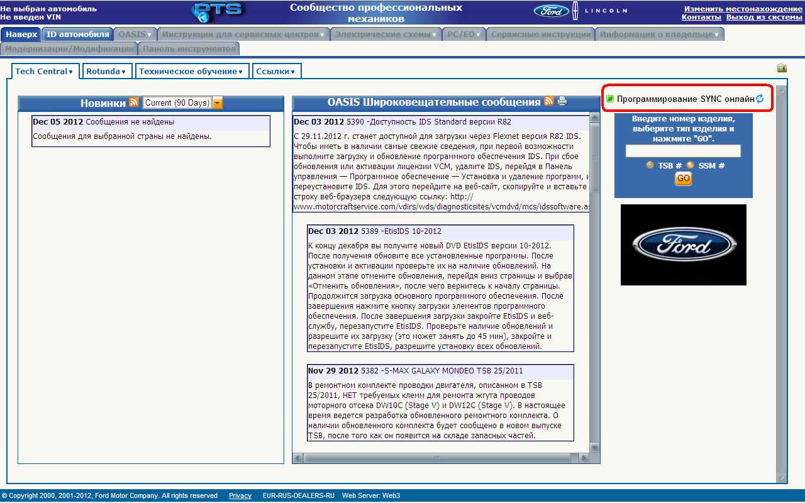Open the Панель инструментов tab
The image size is (805, 503).
tap(189, 48)
